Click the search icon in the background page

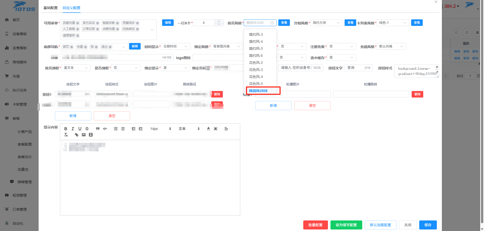pyautogui.click(x=456, y=33)
